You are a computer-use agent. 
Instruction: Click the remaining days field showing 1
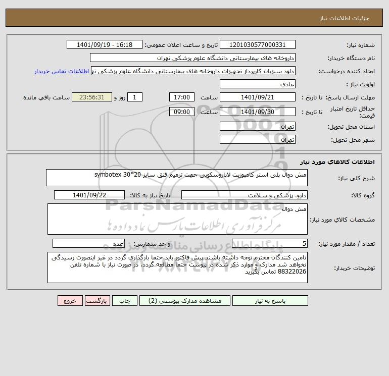(135, 97)
